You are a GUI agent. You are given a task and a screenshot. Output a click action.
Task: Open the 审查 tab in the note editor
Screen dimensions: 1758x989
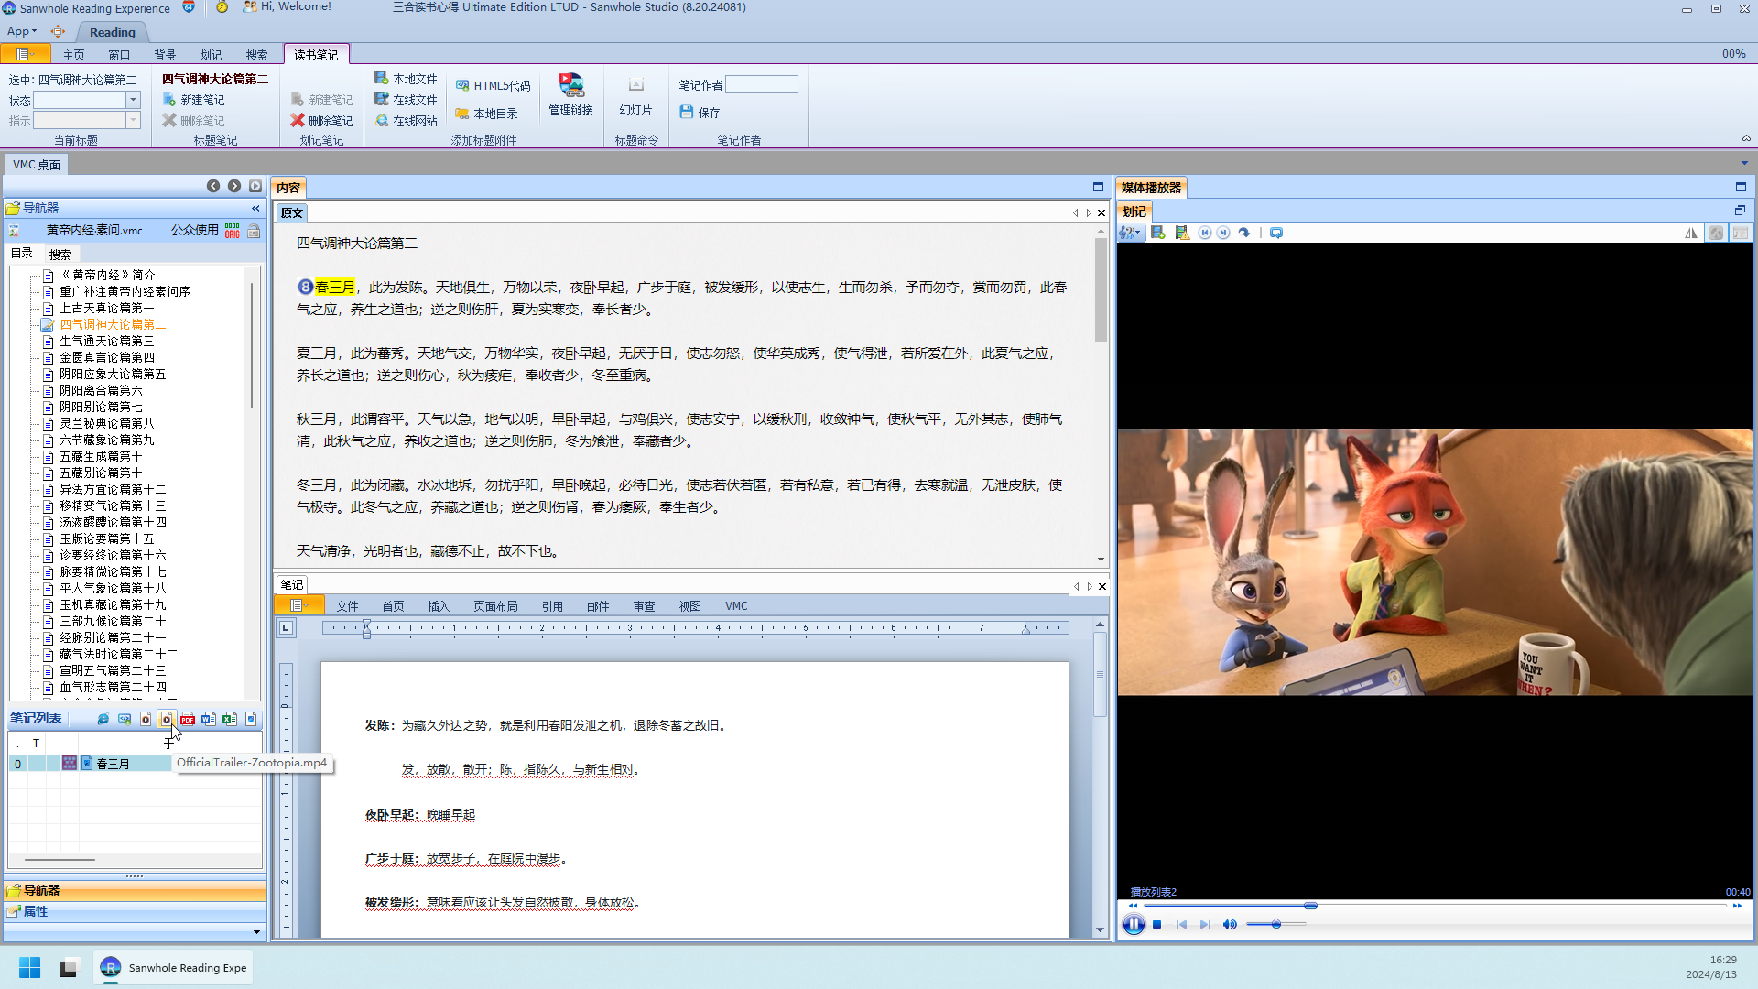(644, 606)
